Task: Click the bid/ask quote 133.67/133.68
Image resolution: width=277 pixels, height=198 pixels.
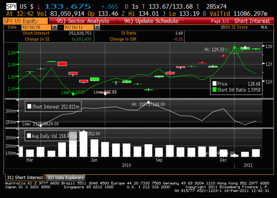Action: (x=170, y=7)
